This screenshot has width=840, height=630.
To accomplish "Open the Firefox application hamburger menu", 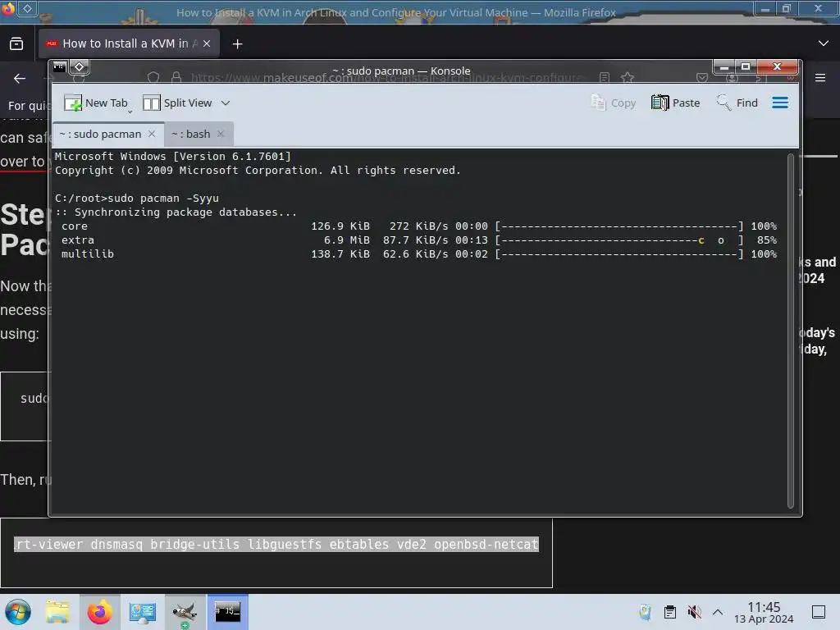I will (x=820, y=78).
